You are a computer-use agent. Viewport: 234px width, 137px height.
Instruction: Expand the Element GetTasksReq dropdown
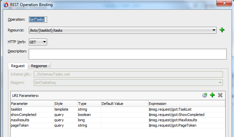pyautogui.click(x=220, y=83)
